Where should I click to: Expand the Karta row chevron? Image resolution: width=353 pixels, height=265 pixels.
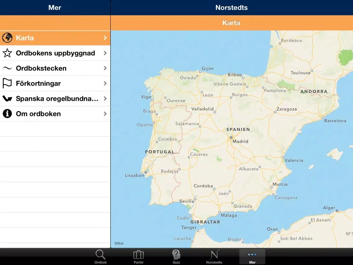(x=105, y=38)
